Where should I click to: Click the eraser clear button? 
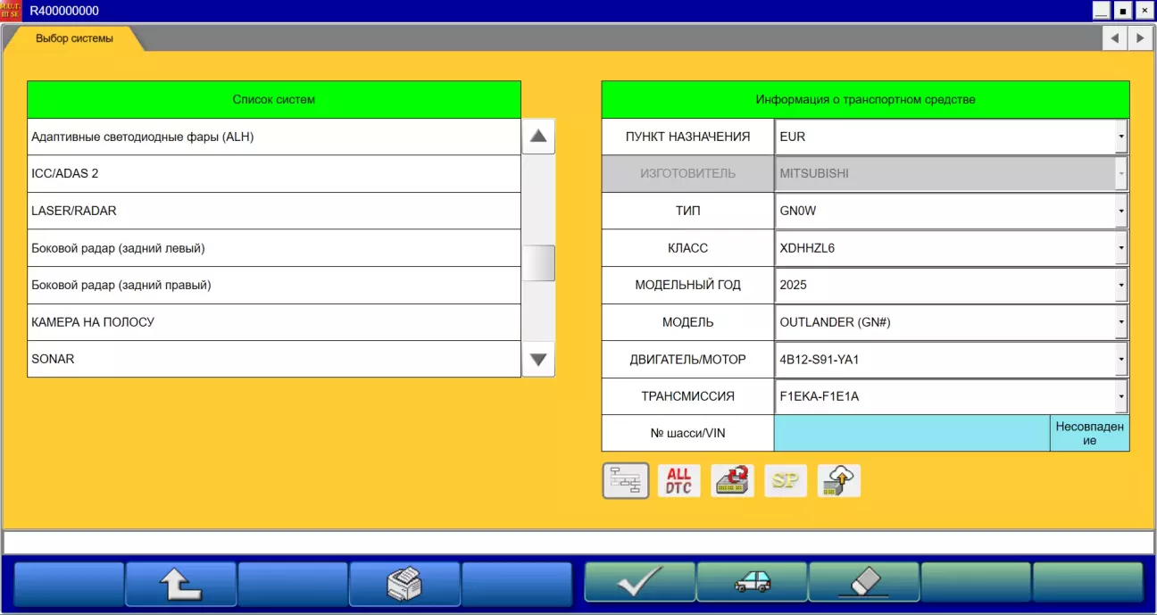(x=863, y=584)
